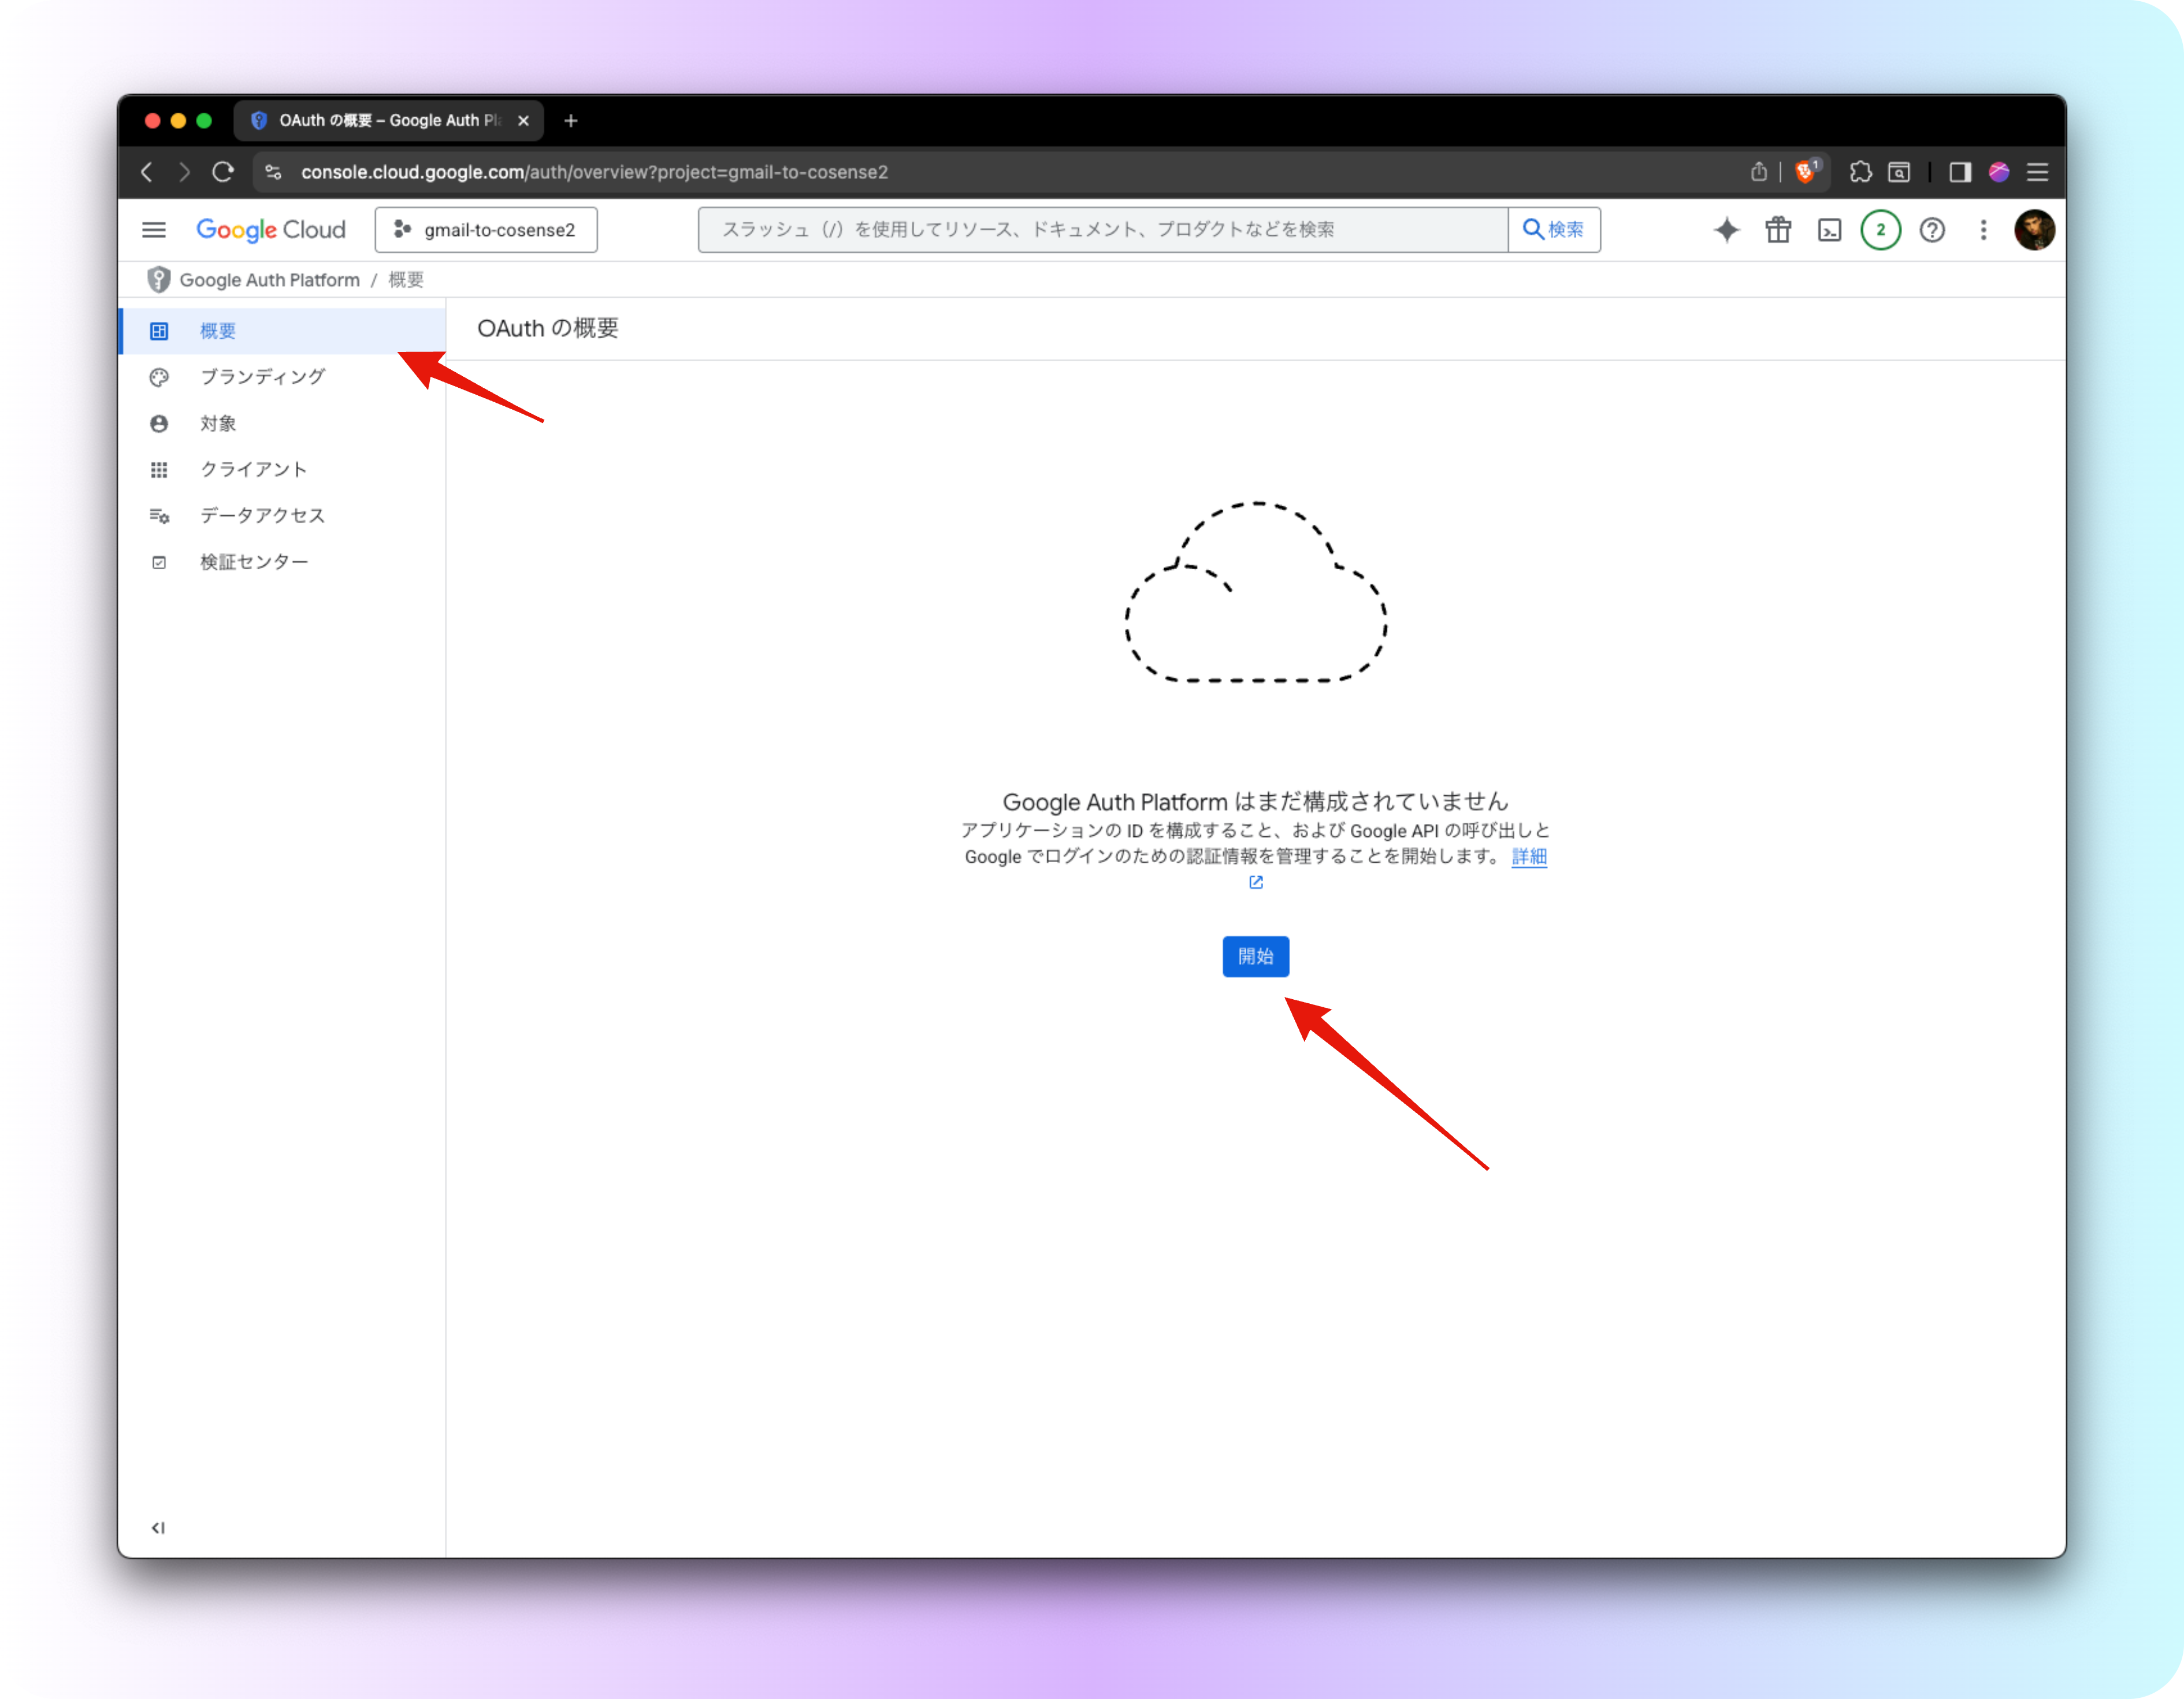Click the colorful Leo AI circle icon
Screen dimensions: 2184x1699
tap(1999, 172)
